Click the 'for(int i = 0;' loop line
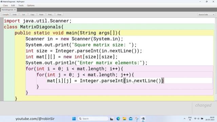Image resolution: width=217 pixels, height=122 pixels. 74,69
